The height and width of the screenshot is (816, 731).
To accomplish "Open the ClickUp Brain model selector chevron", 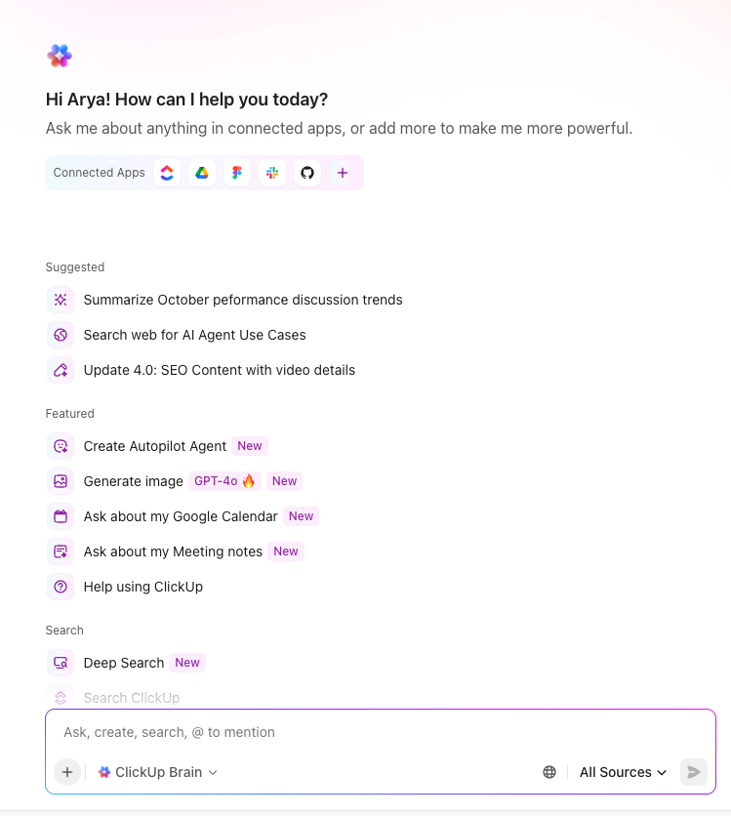I will click(x=211, y=771).
